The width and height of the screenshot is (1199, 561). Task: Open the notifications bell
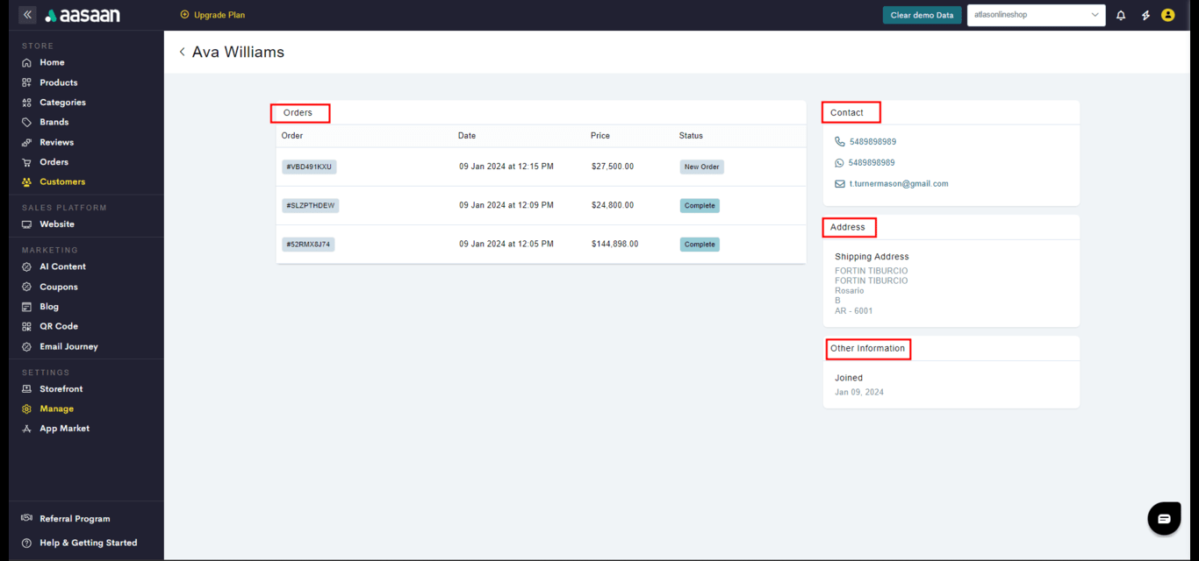point(1121,15)
